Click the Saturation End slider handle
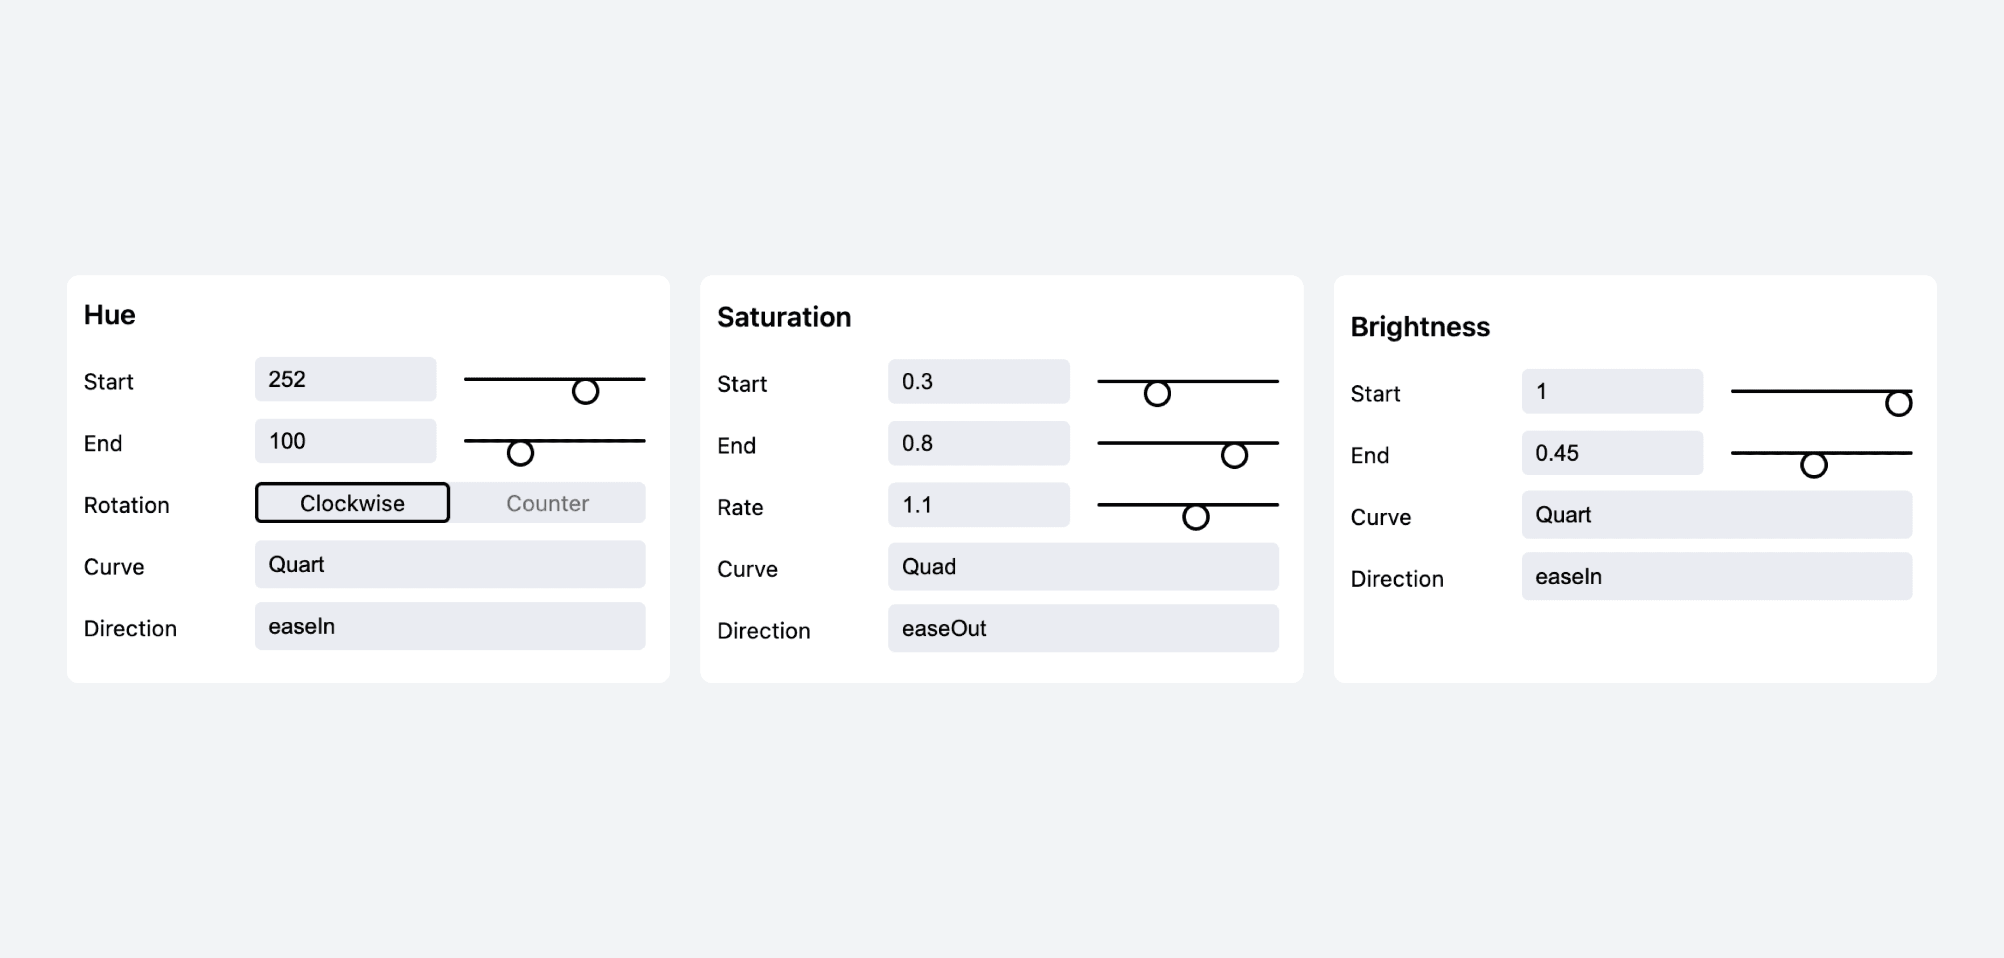The image size is (2004, 958). pos(1234,455)
